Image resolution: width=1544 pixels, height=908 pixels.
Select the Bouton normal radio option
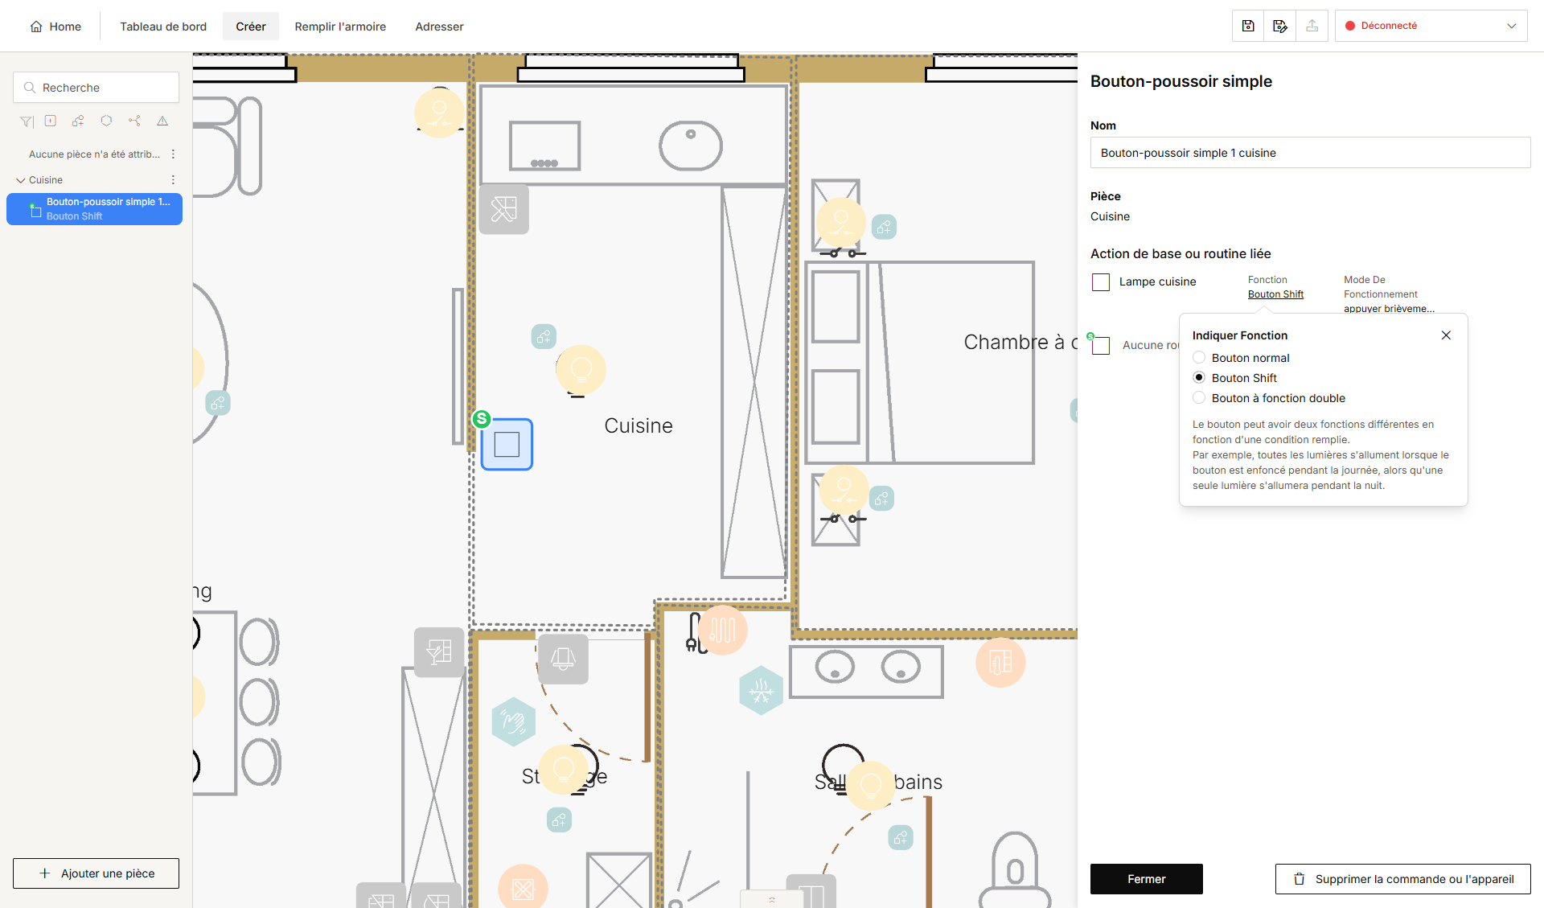[x=1199, y=357]
